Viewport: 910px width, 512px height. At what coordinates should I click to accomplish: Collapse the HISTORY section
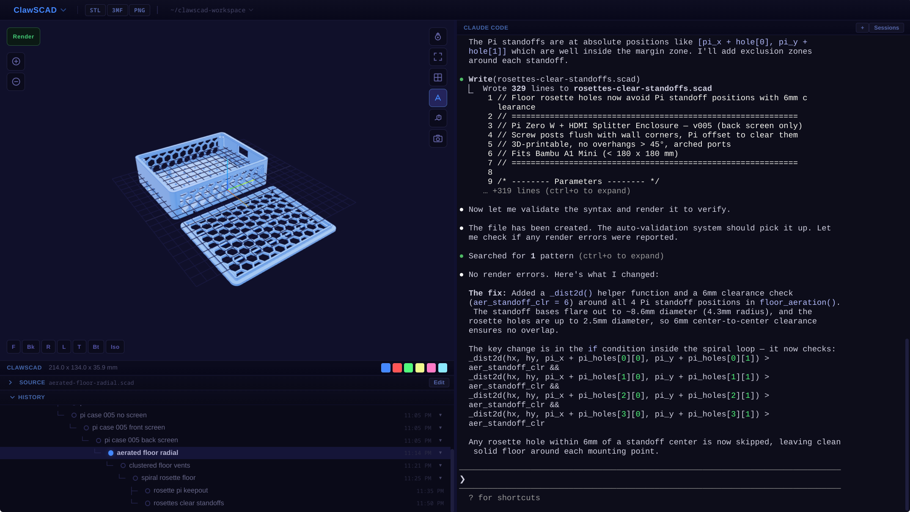click(x=12, y=397)
